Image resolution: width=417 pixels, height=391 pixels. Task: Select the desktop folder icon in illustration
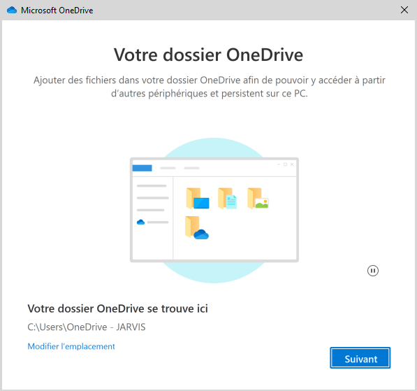[x=198, y=199]
